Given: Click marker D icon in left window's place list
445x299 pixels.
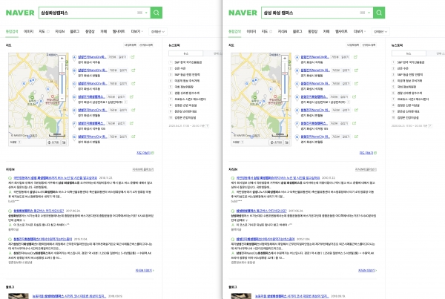Looking at the screenshot, I should coord(74,97).
